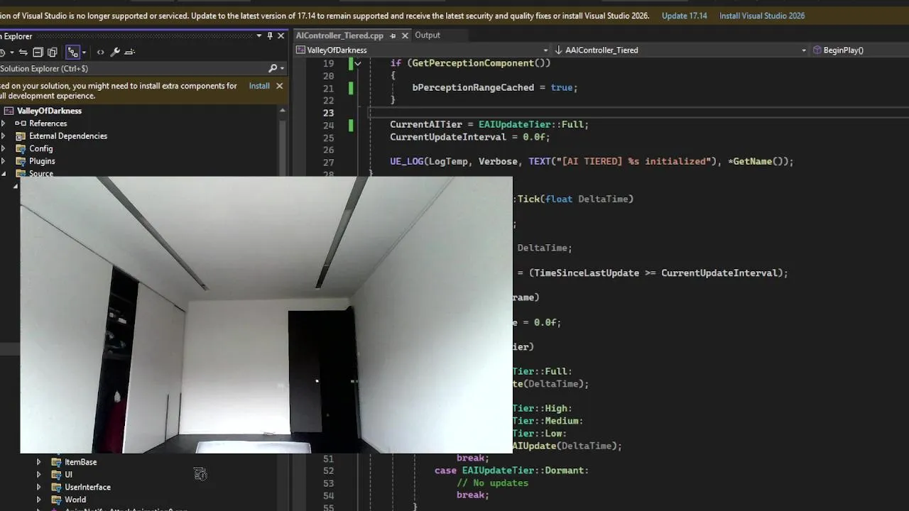Image resolution: width=909 pixels, height=511 pixels.
Task: Switch to the Output tab
Action: pyautogui.click(x=428, y=35)
